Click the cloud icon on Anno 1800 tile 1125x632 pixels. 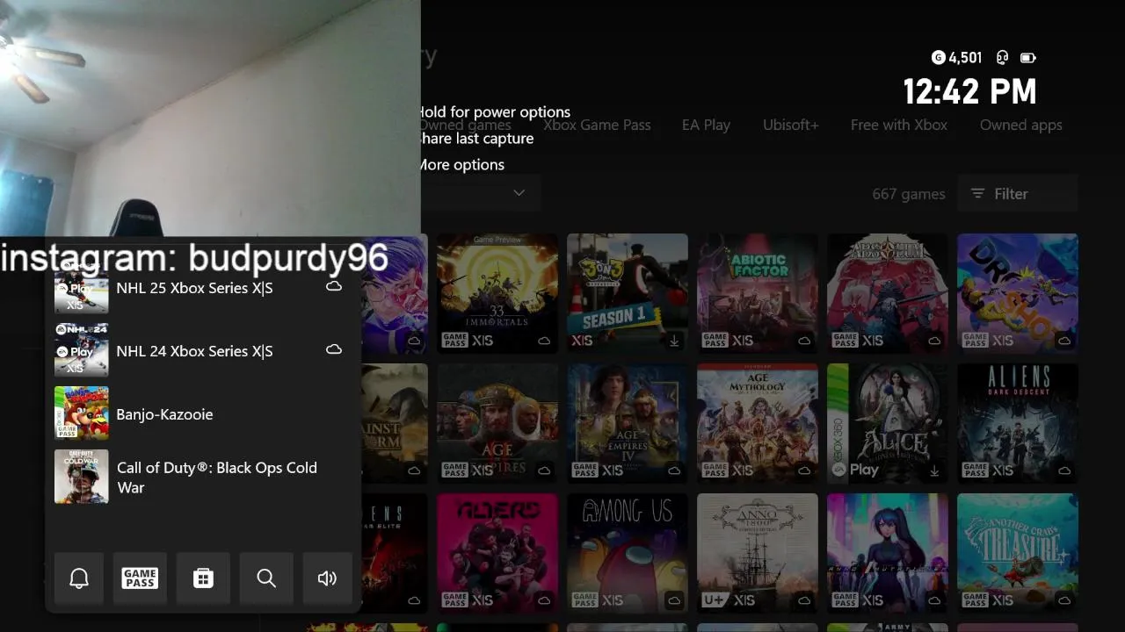pyautogui.click(x=804, y=600)
